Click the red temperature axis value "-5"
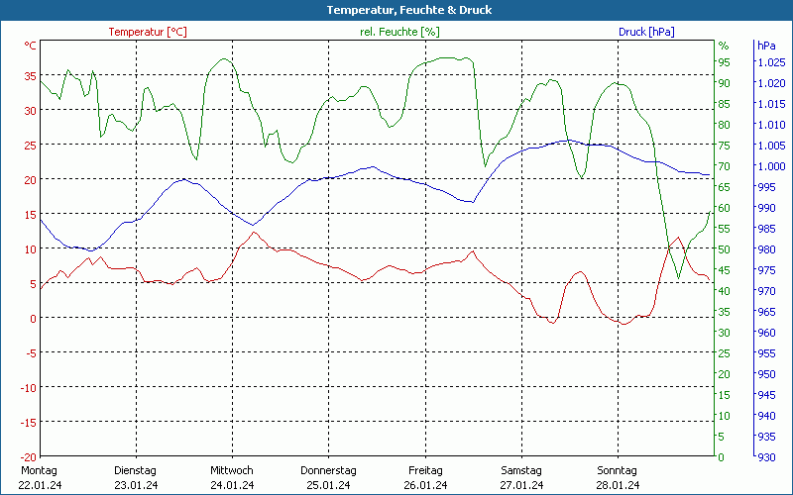Image resolution: width=793 pixels, height=495 pixels. point(32,353)
